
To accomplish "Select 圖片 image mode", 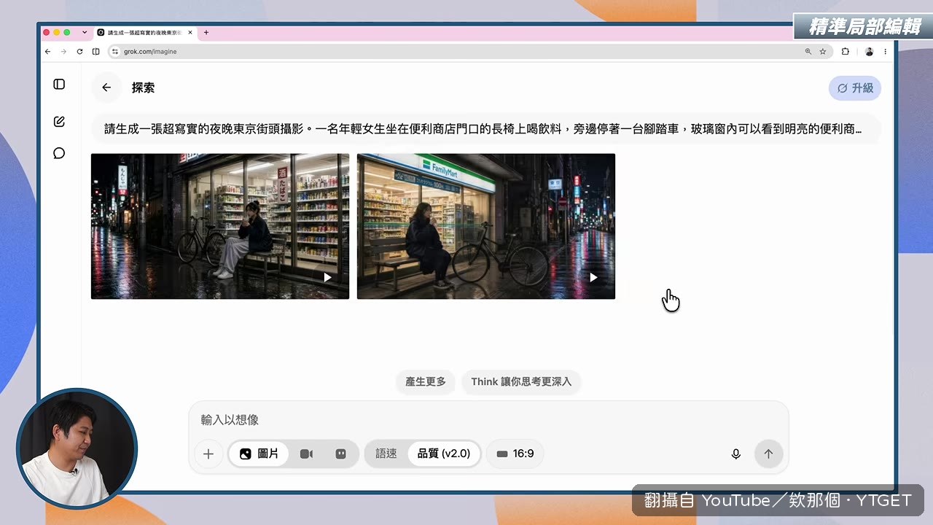I will tap(259, 454).
